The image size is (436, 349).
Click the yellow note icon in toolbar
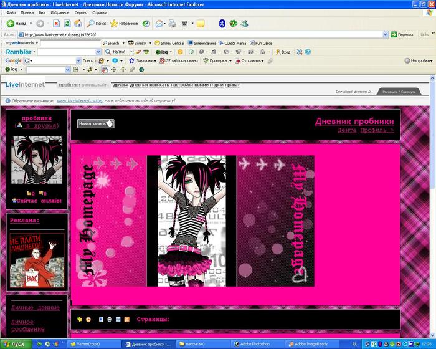[x=201, y=24]
